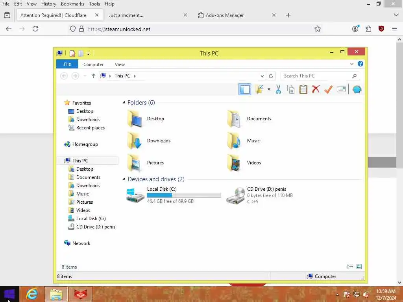403x302 pixels.
Task: Select CD Drive (D:) in main pane
Action: (260, 195)
